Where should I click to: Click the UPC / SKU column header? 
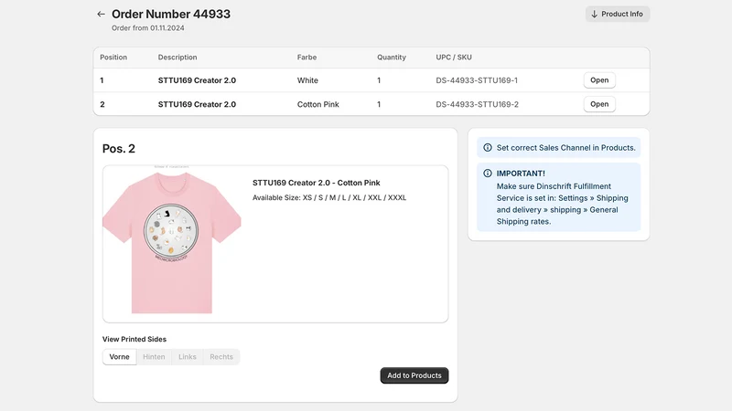[454, 58]
